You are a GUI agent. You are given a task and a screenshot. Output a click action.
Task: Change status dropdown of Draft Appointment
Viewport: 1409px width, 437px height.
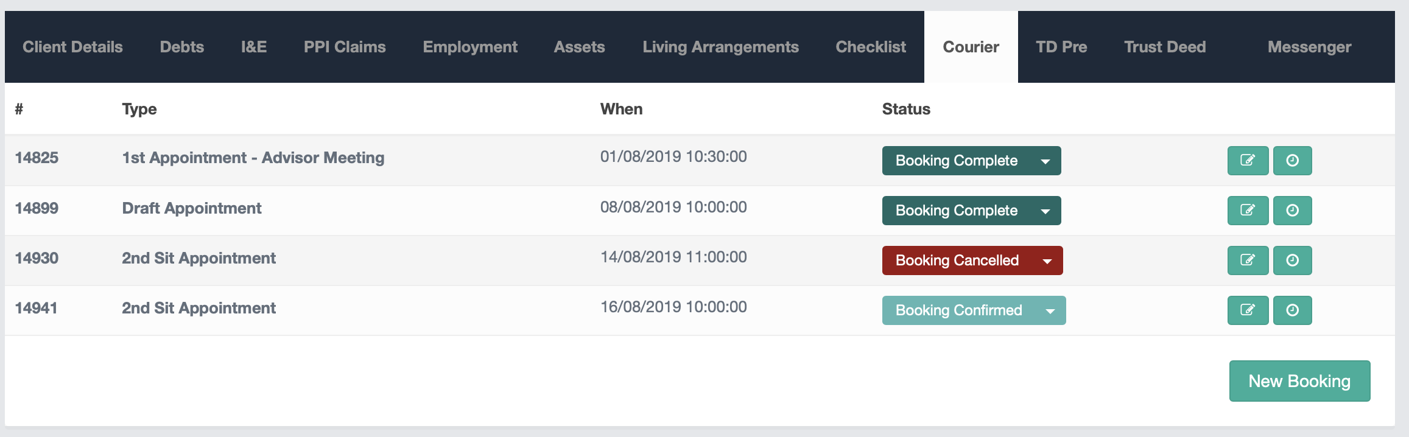pyautogui.click(x=971, y=211)
